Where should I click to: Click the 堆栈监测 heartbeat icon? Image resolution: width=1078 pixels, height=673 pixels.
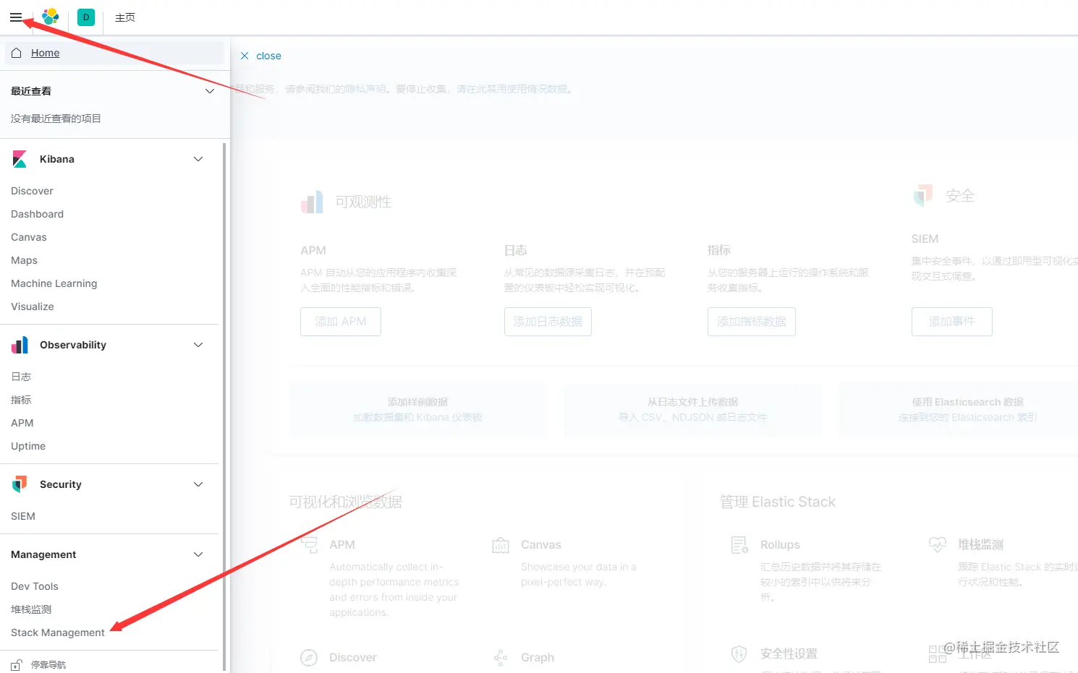click(938, 544)
